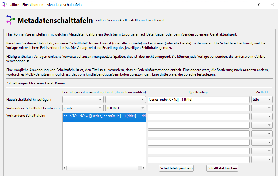
Task: Open the second-row Zielfeld dropdown
Action: (262, 108)
